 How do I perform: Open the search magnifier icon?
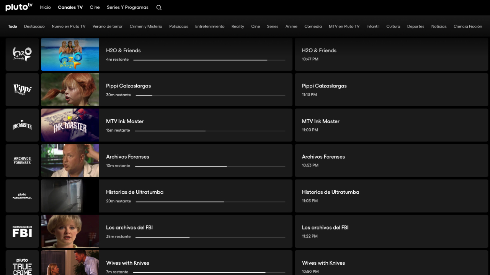(x=159, y=8)
